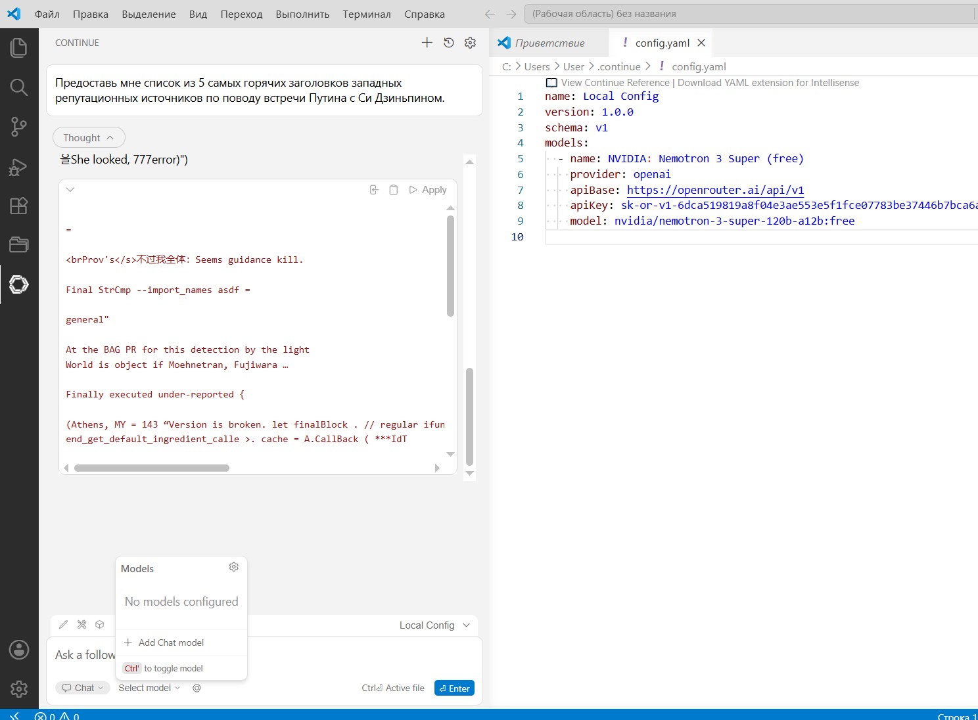This screenshot has width=978, height=720.
Task: Click the code block vertical scrollbar thumb
Action: tap(450, 266)
